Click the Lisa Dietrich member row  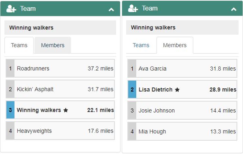pos(182,89)
